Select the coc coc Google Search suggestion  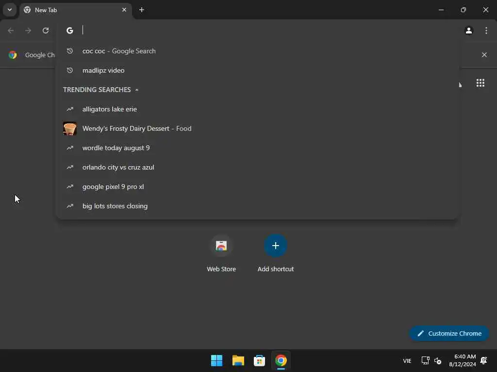click(x=257, y=51)
